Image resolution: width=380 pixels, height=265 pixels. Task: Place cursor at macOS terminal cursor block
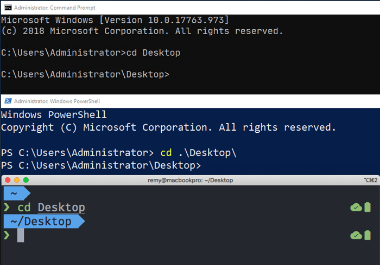(21, 235)
